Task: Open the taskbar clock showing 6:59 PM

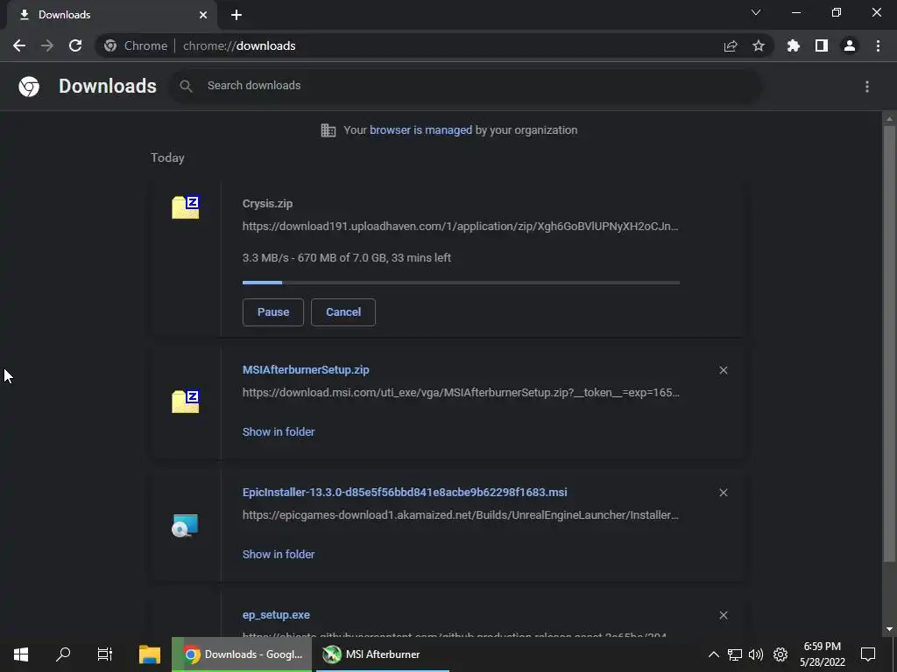Action: [x=822, y=654]
